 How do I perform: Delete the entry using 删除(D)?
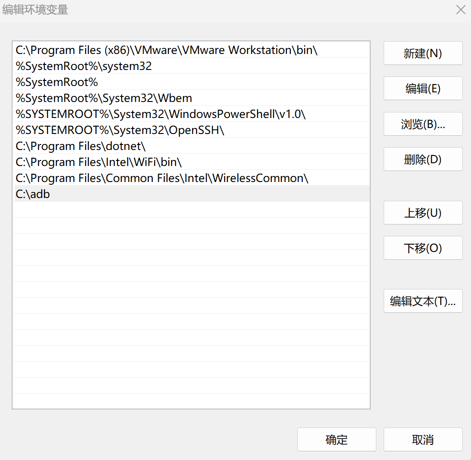pyautogui.click(x=423, y=159)
